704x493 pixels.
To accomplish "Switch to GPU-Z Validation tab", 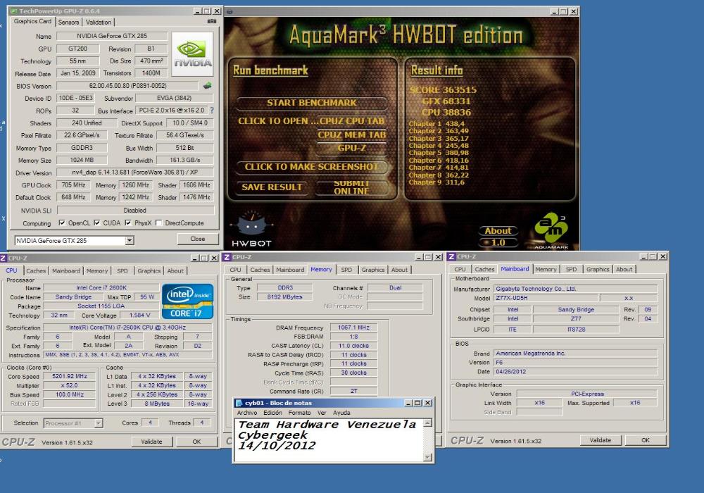I will pos(99,22).
